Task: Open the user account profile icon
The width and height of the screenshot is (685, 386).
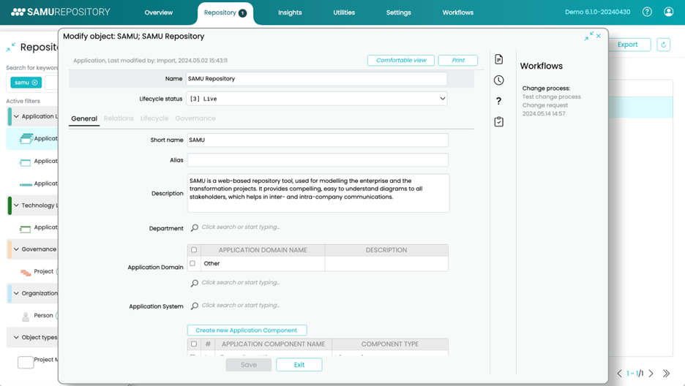Action: coord(668,12)
